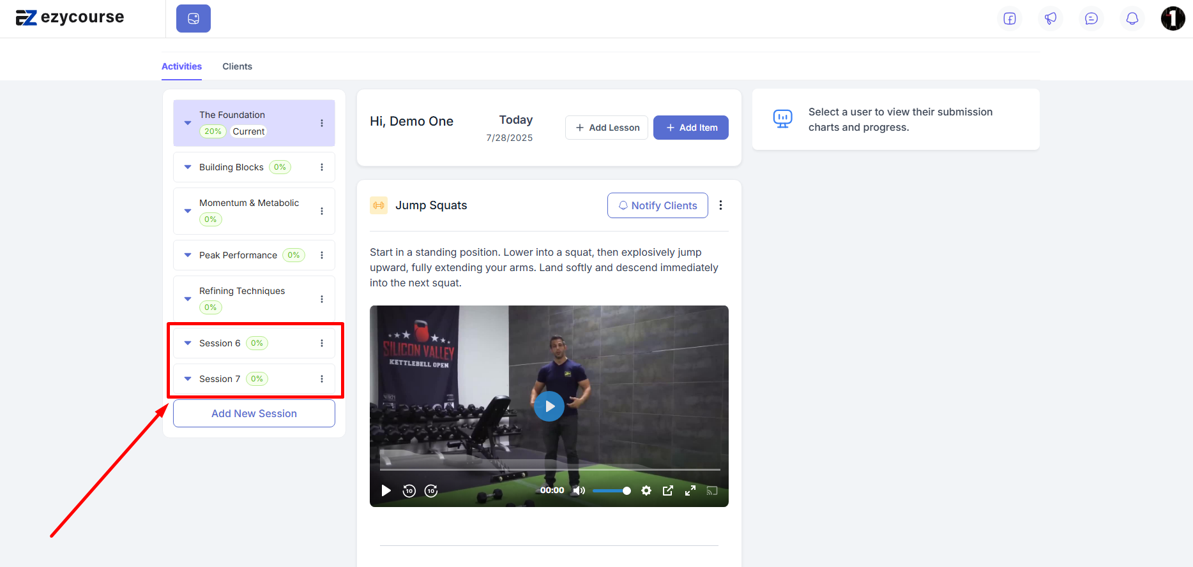Select the Session 6 title
Screen dimensions: 1193x567
coord(220,343)
